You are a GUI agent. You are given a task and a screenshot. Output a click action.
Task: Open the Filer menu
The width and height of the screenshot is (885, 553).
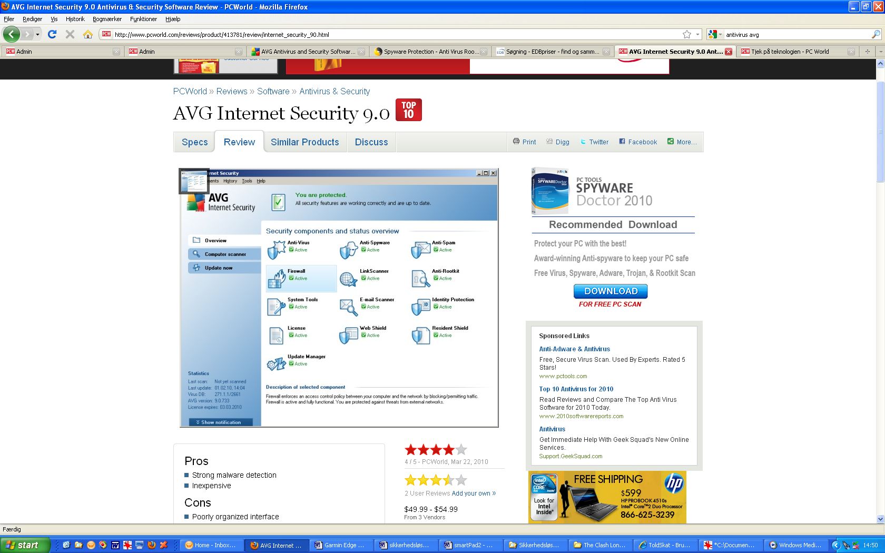(x=9, y=19)
